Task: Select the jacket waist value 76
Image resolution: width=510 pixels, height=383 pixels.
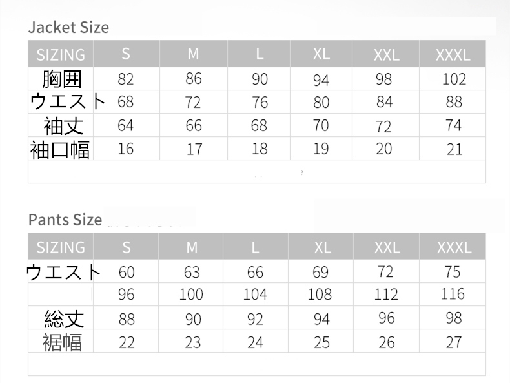Action: click(x=260, y=102)
